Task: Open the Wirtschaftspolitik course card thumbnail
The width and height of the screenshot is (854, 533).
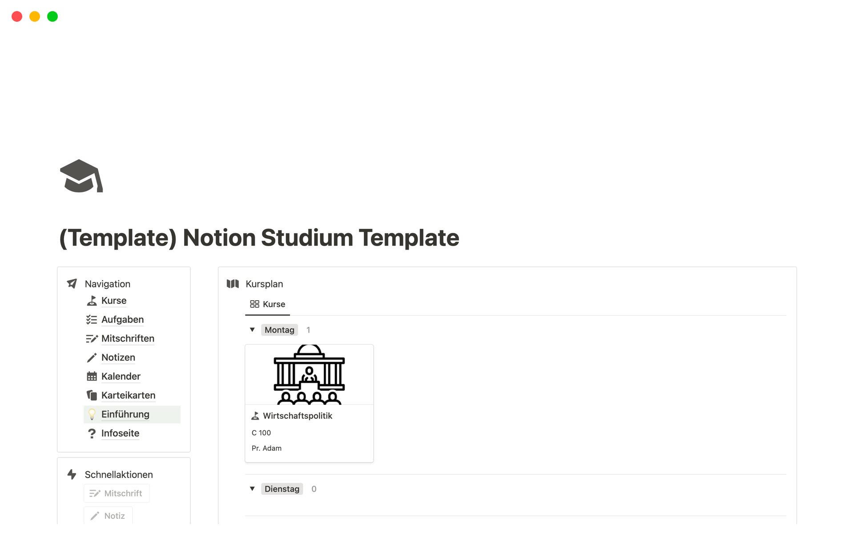Action: tap(309, 374)
